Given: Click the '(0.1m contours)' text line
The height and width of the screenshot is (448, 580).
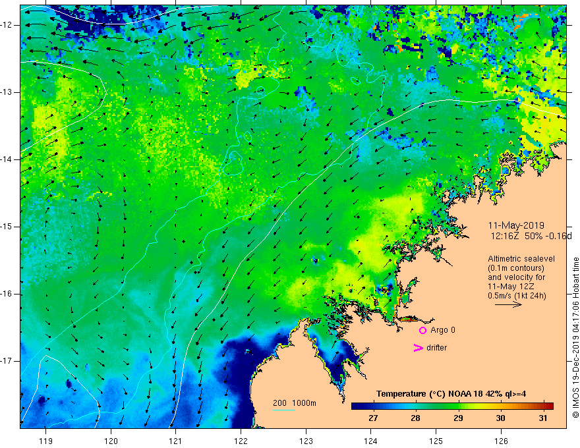Looking at the screenshot, I should (515, 268).
